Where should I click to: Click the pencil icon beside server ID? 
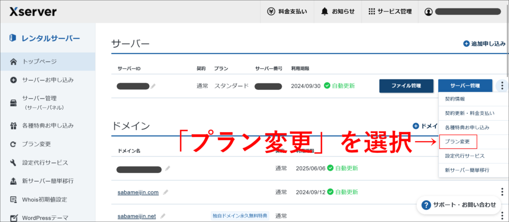pos(153,86)
